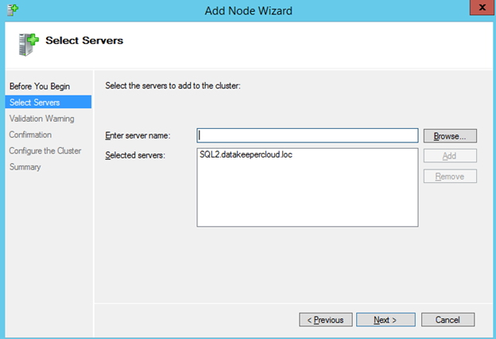This screenshot has width=496, height=339.
Task: Open the Validation Warning step
Action: [x=41, y=119]
